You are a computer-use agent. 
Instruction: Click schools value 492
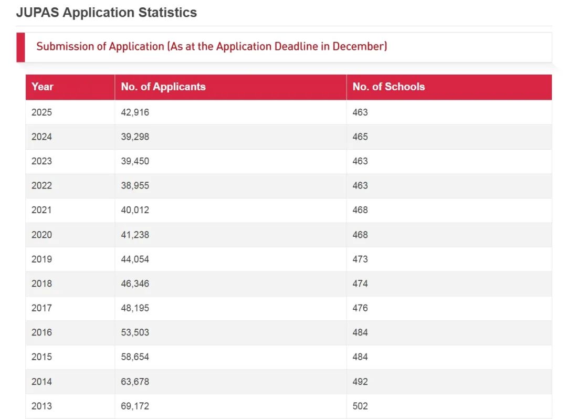(x=360, y=382)
